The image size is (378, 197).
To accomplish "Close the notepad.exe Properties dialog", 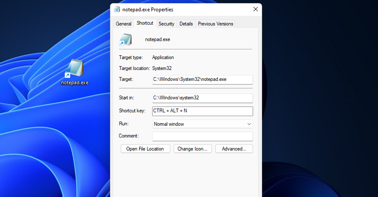I will [256, 10].
